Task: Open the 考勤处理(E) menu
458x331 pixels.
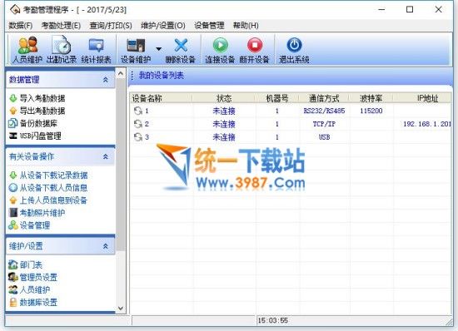Action: (x=61, y=26)
